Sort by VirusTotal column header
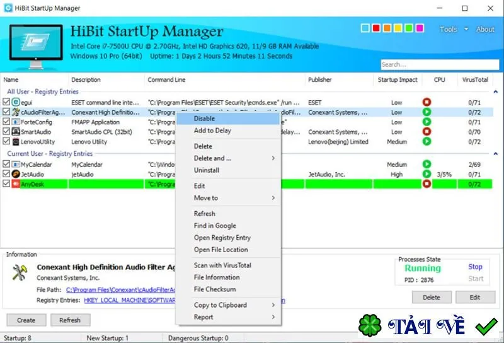Screen dimensions: 504x343 (x=475, y=80)
